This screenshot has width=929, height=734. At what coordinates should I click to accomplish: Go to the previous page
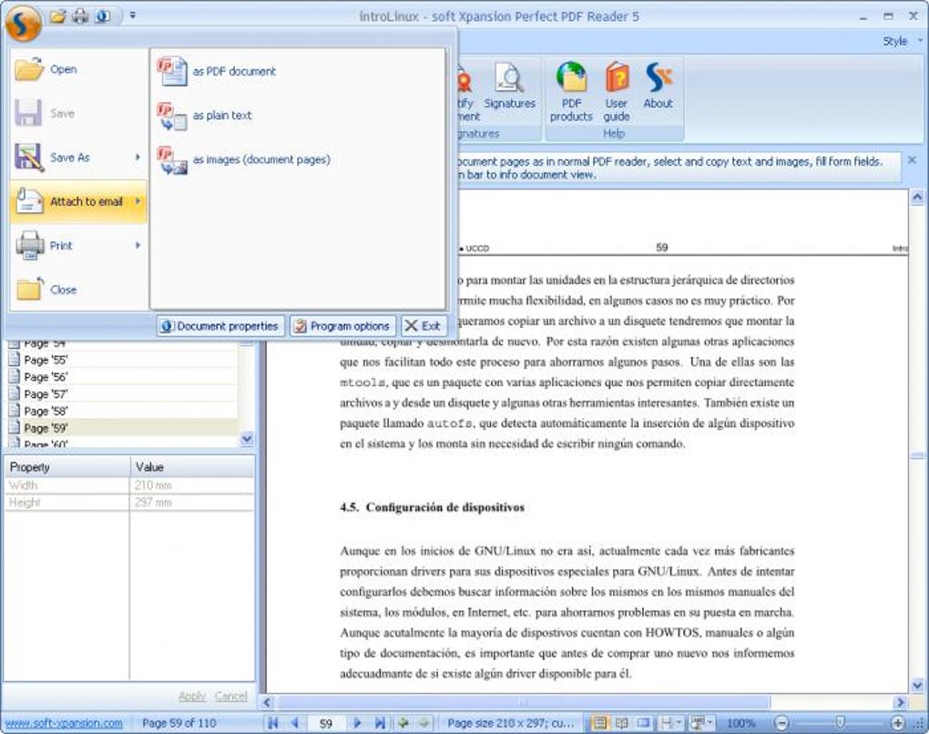(x=295, y=723)
